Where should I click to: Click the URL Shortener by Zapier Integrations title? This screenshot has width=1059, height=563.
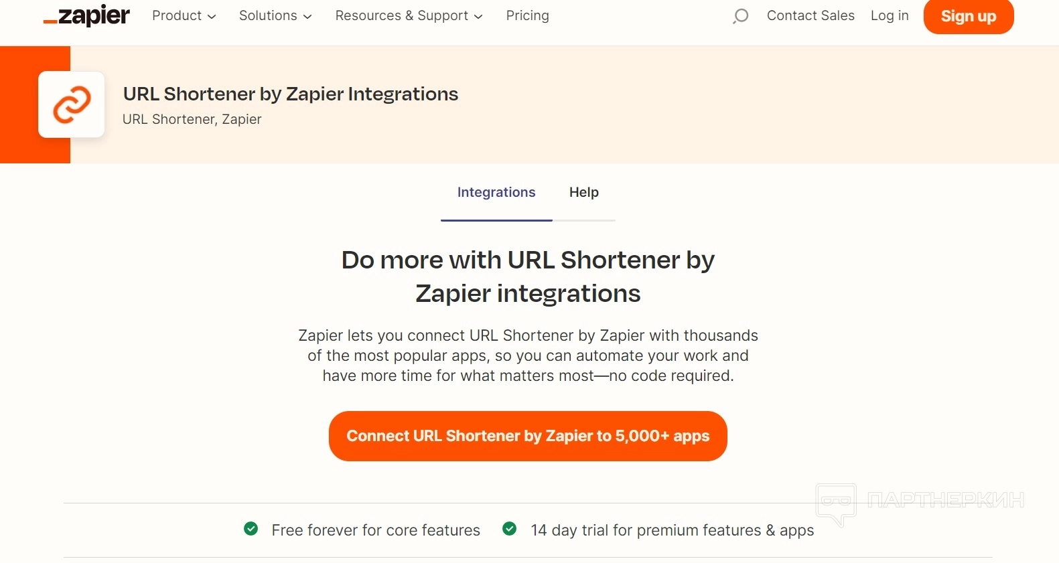pyautogui.click(x=291, y=94)
